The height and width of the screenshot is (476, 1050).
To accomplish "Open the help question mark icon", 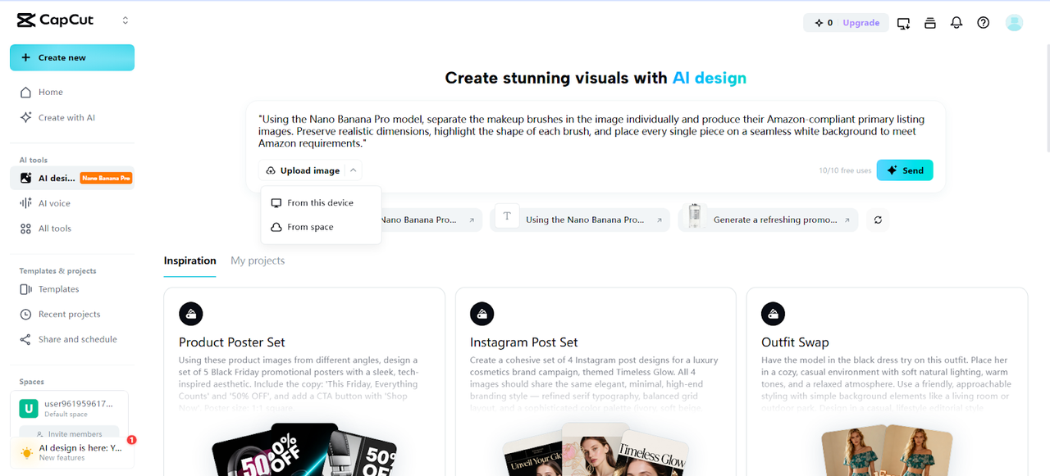I will [983, 23].
